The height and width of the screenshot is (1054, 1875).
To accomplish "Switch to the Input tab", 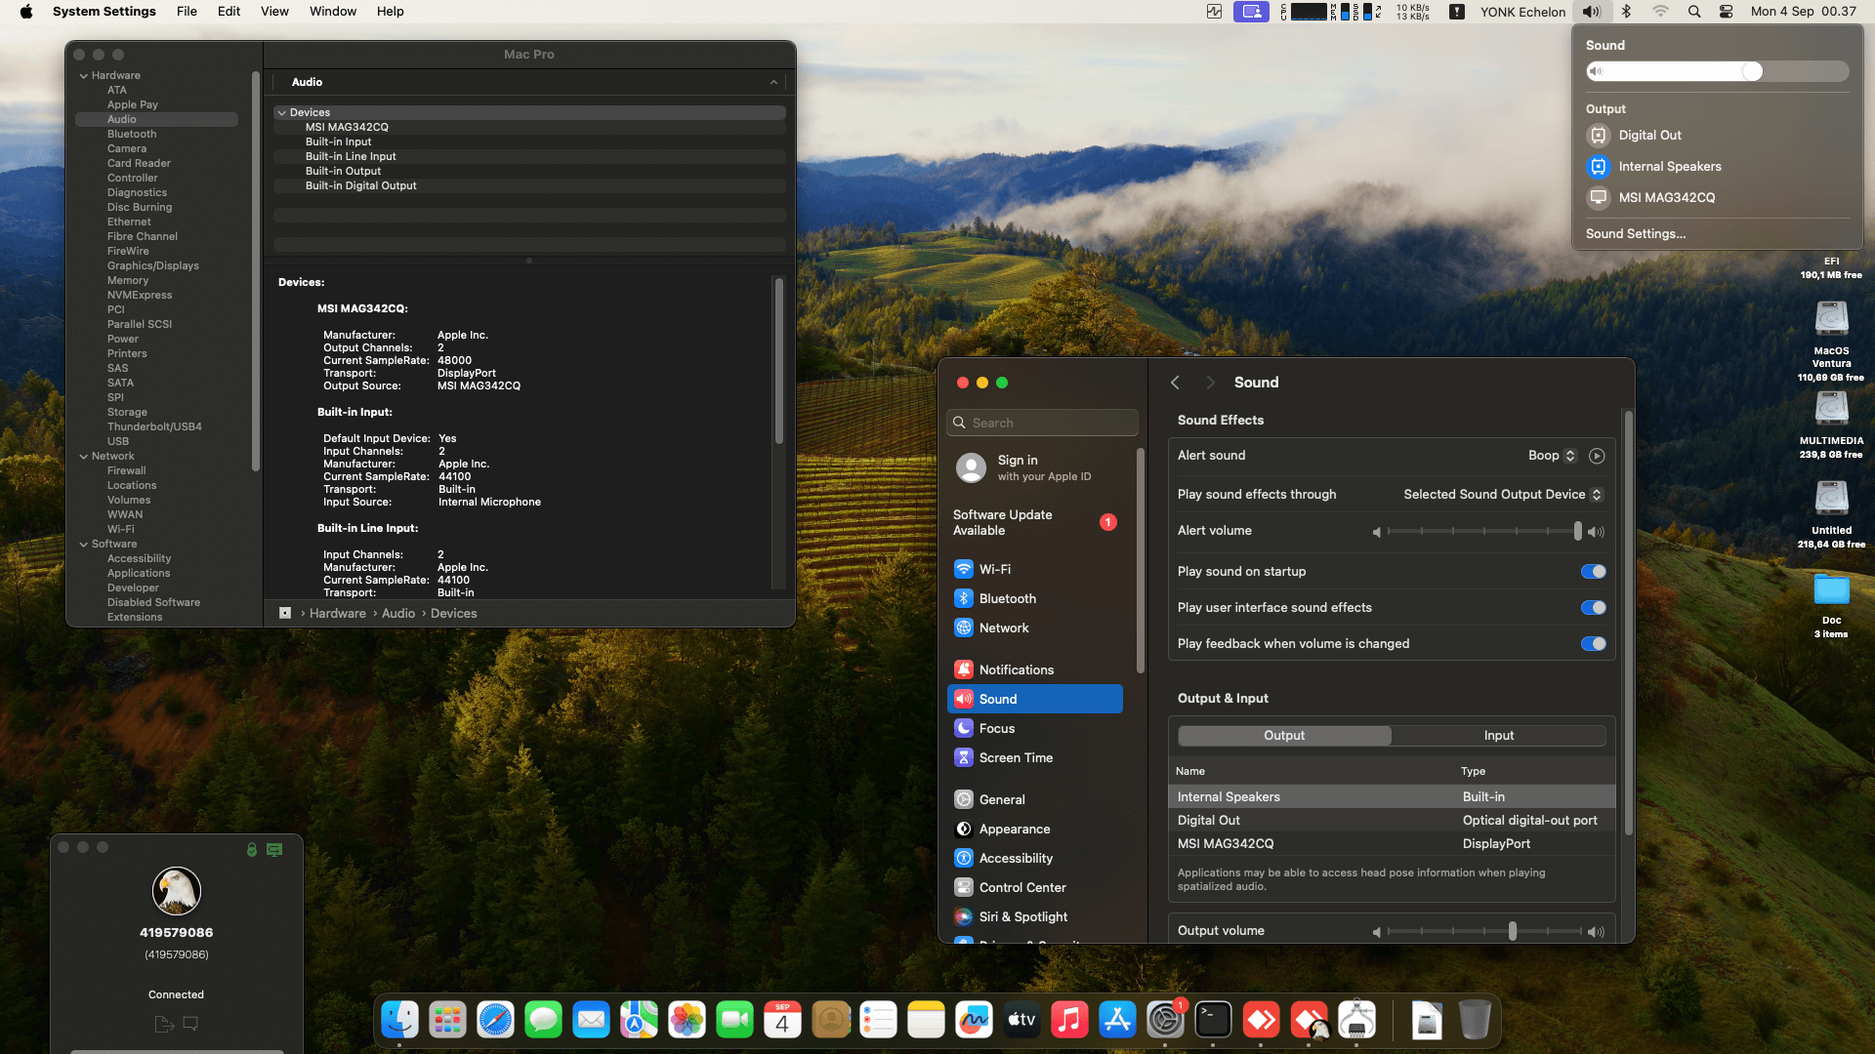I will point(1498,736).
